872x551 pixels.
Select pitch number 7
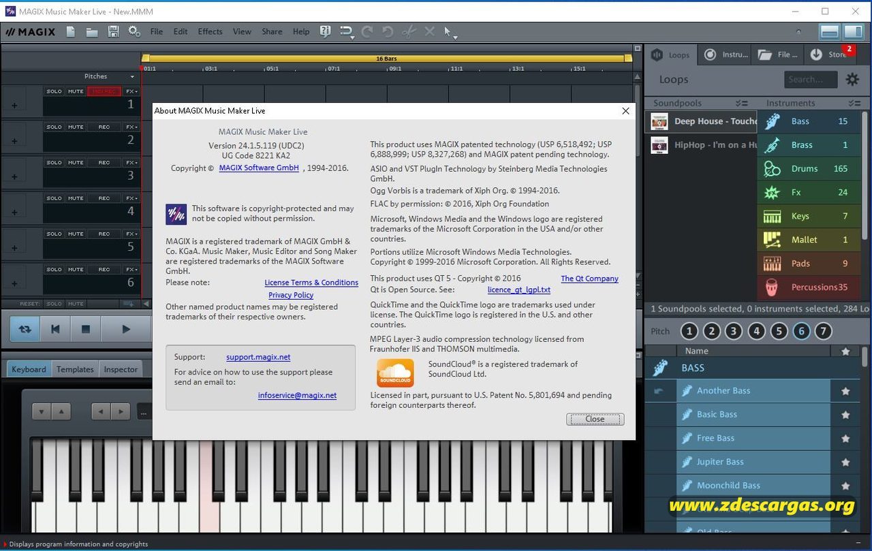(823, 332)
